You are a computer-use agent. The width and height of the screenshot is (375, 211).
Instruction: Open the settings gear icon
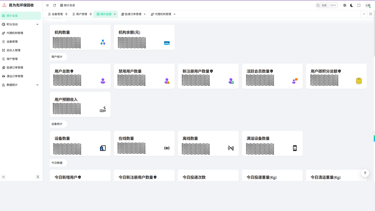(345, 5)
